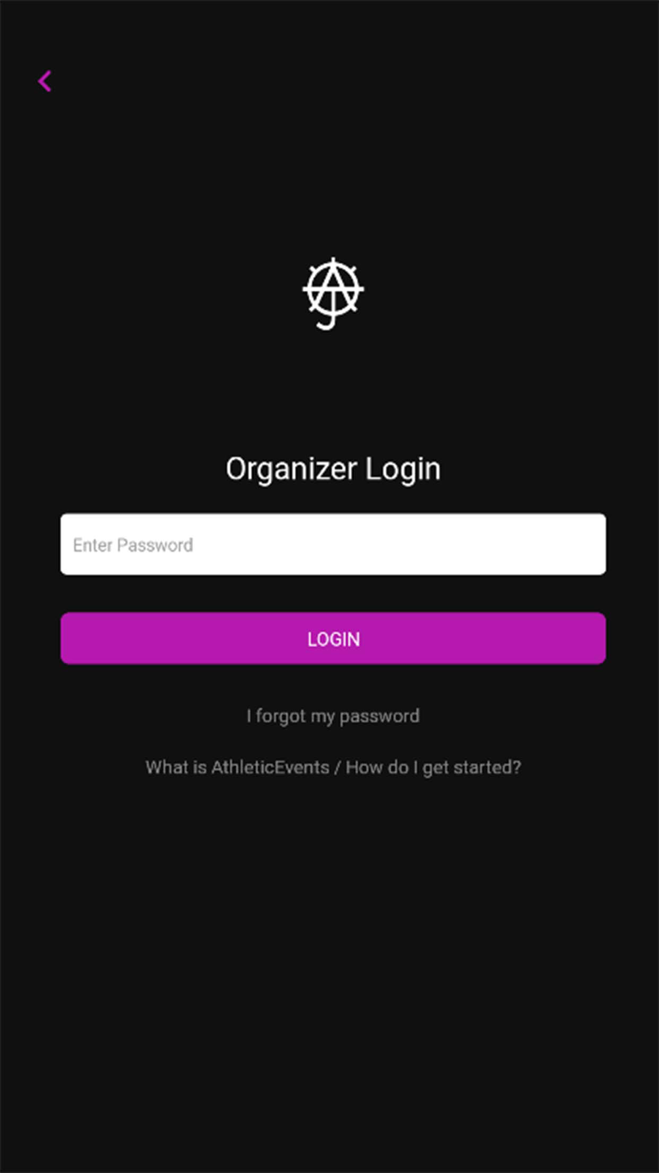Click the white emblem above Organizer Login
The width and height of the screenshot is (659, 1173).
[x=333, y=293]
